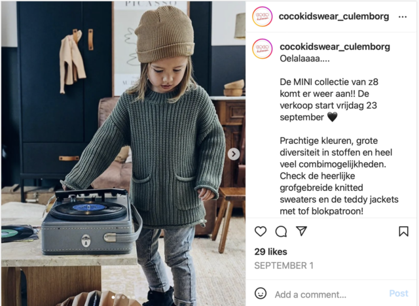The height and width of the screenshot is (306, 419).
Task: Go to next photo with arrow
Action: (234, 154)
